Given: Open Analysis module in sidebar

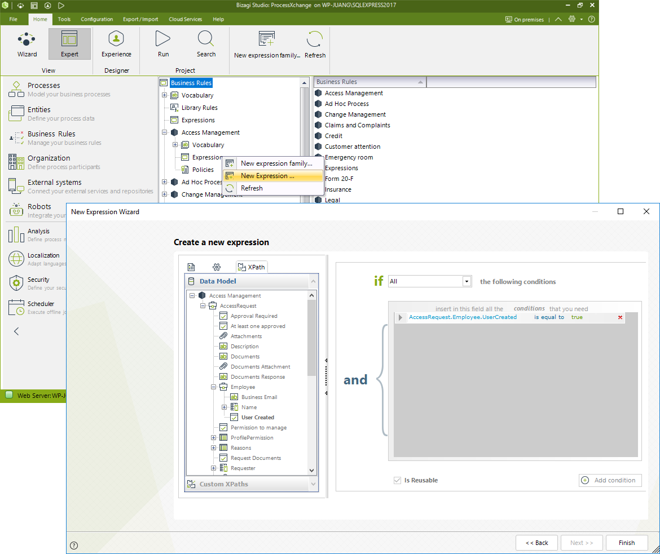Looking at the screenshot, I should tap(37, 234).
